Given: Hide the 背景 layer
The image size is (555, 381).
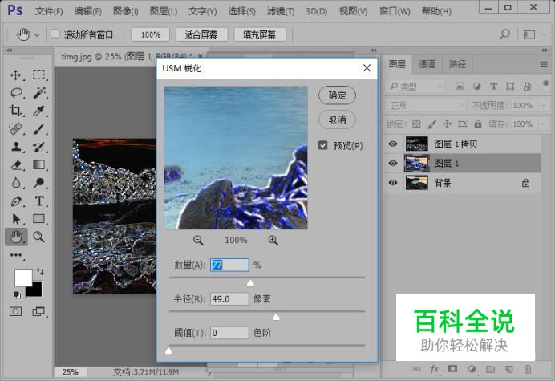Looking at the screenshot, I should (x=393, y=183).
